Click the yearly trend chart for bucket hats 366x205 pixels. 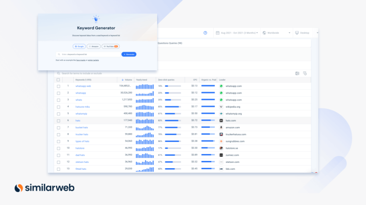(145, 128)
